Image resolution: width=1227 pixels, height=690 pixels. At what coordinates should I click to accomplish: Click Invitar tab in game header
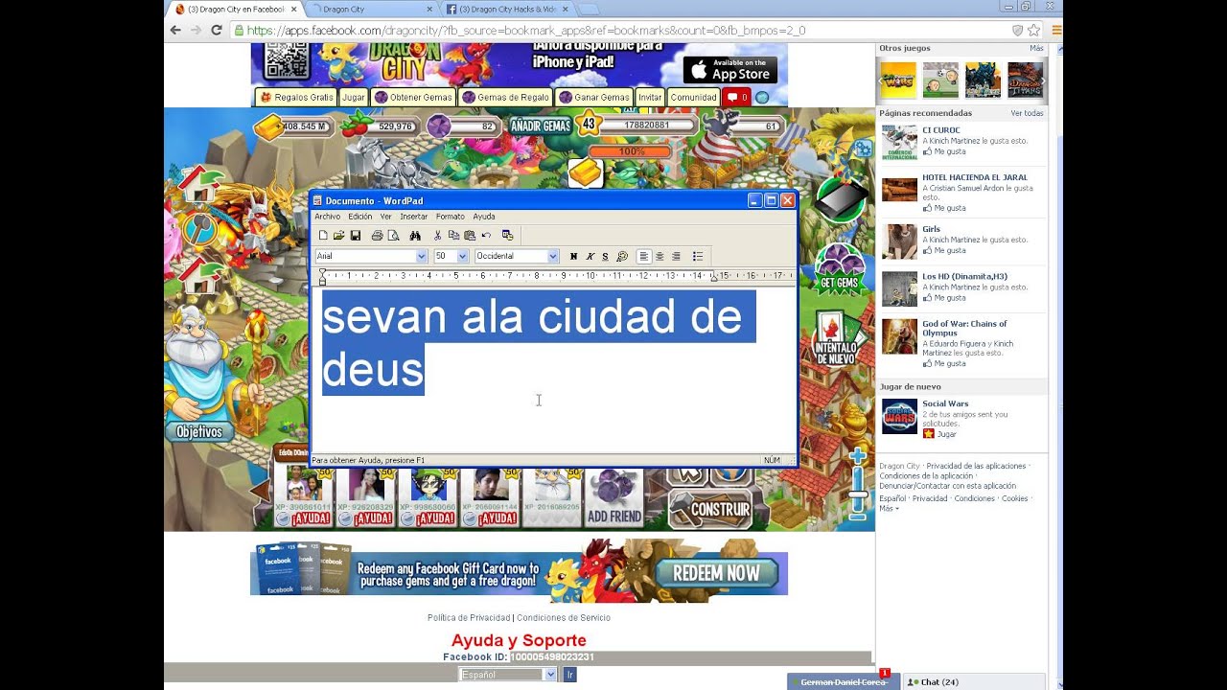[x=650, y=97]
